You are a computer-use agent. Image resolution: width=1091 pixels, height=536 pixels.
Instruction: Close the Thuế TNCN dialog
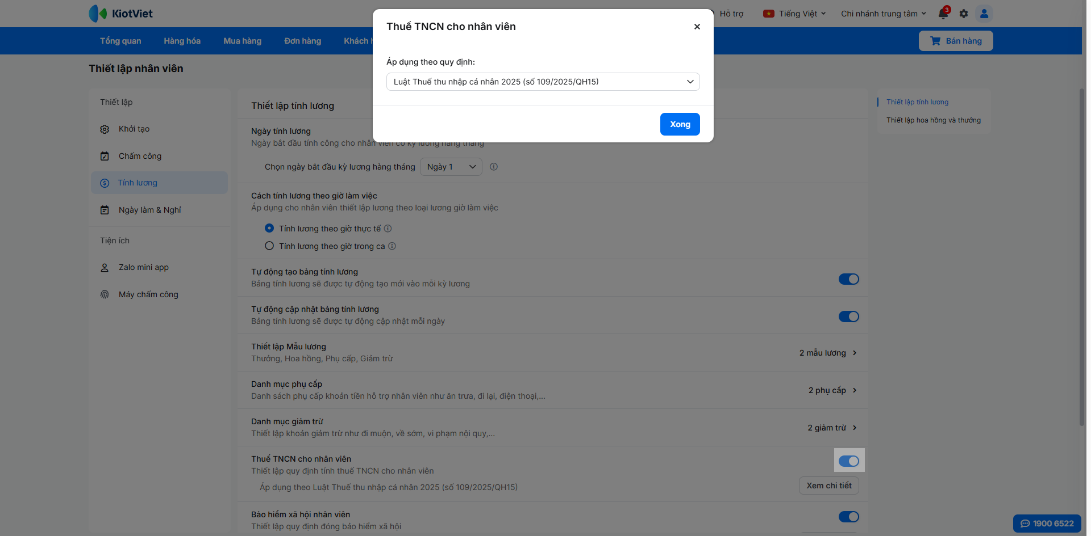pyautogui.click(x=697, y=27)
